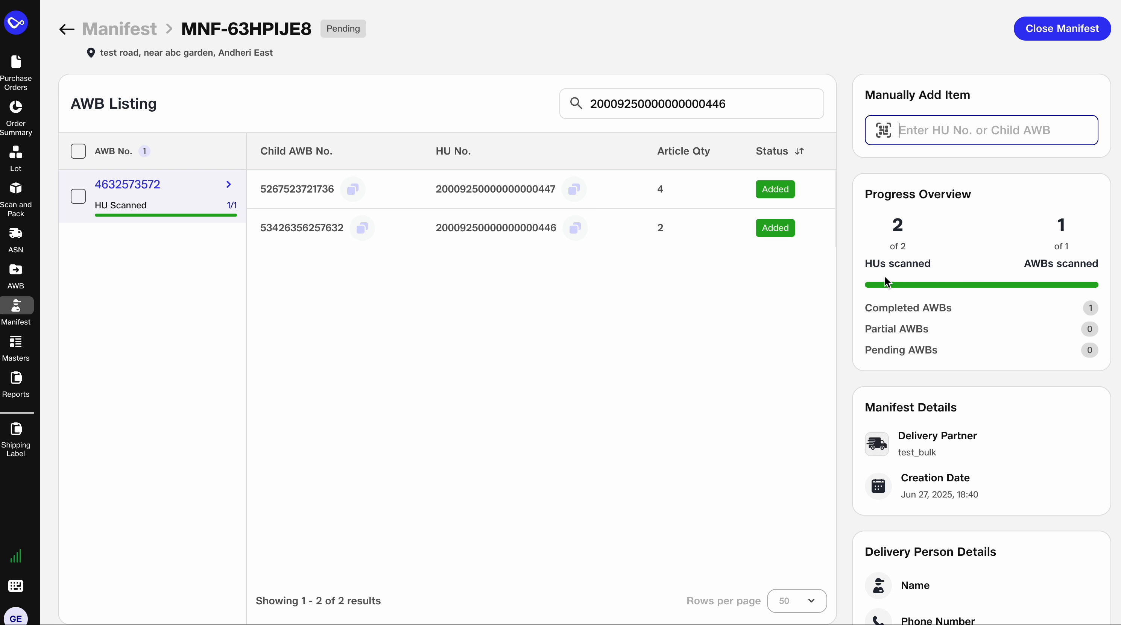This screenshot has height=625, width=1121.
Task: Click the search field showing 20009250000000000446
Action: pos(691,103)
